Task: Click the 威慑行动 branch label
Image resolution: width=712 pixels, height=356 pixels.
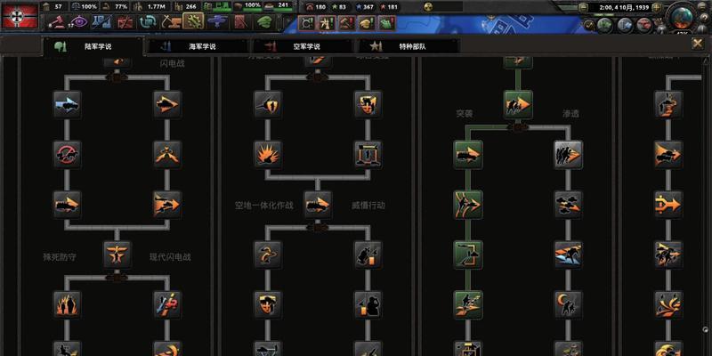Action: pos(368,206)
